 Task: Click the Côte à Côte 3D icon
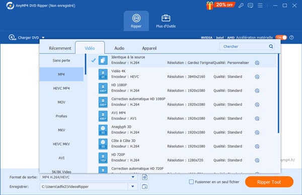point(103,144)
